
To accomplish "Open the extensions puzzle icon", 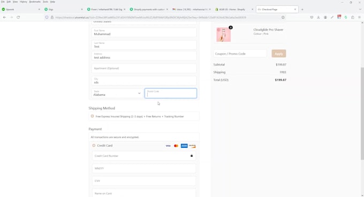I will 353,18.
